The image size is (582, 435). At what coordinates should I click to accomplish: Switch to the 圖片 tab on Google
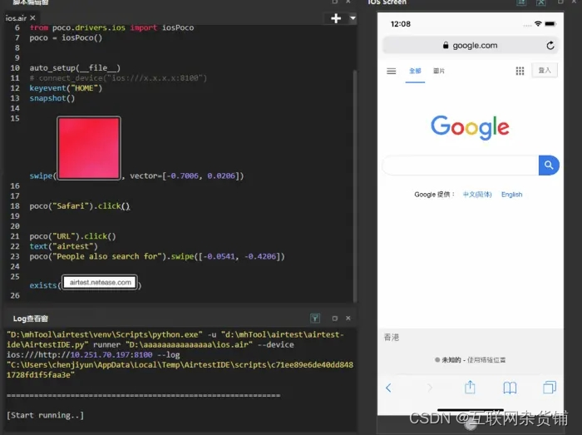click(x=439, y=71)
